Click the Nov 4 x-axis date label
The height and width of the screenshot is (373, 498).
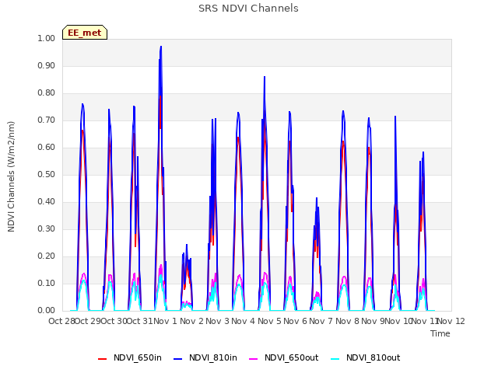coord(244,321)
